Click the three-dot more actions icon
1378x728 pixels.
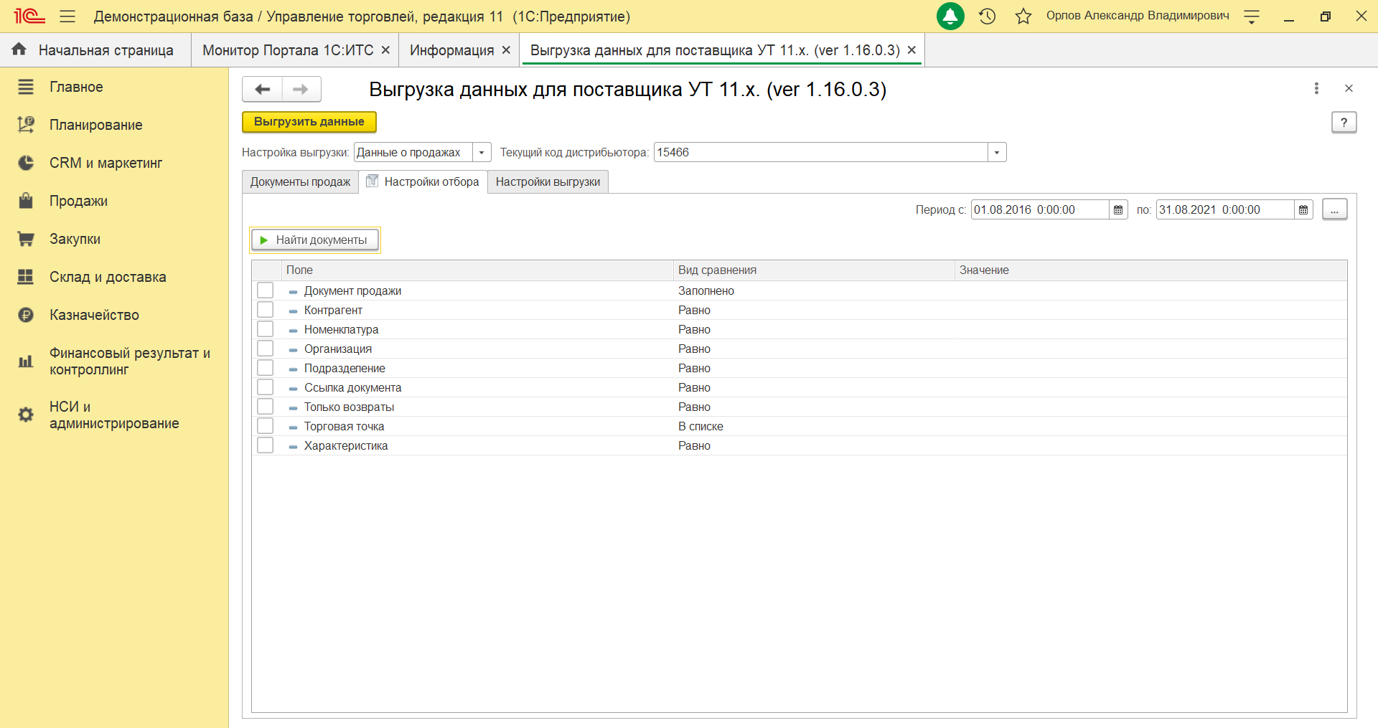point(1316,88)
